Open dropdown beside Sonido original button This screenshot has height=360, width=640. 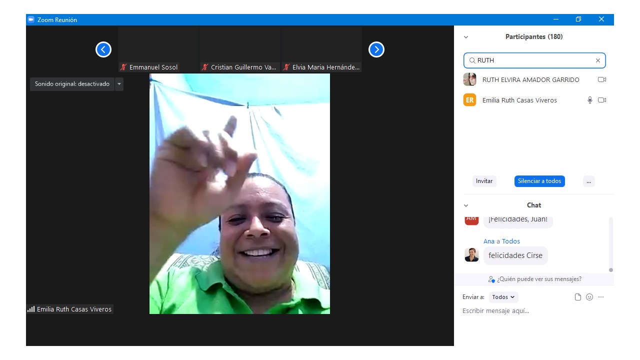click(119, 84)
